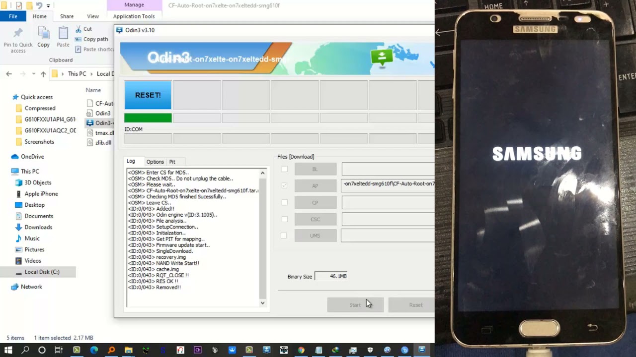
Task: Click the Binary Size value field
Action: pyautogui.click(x=331, y=276)
